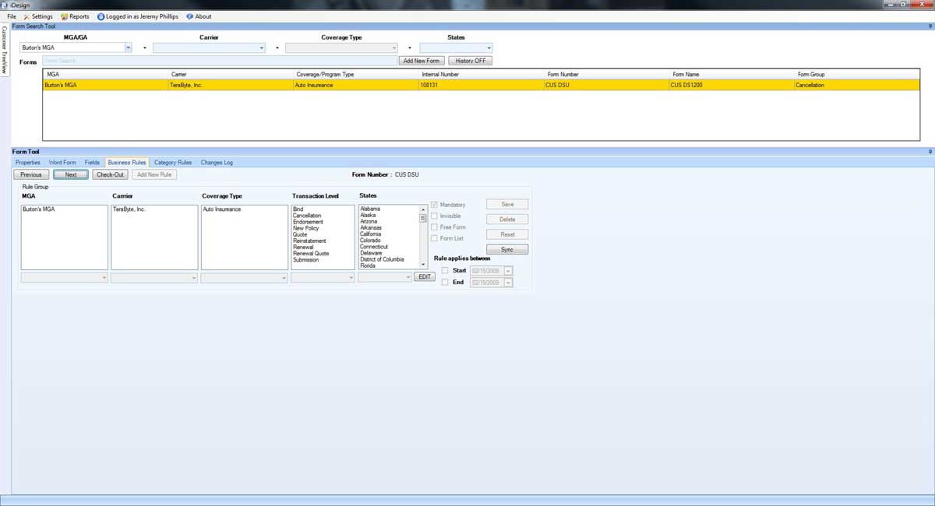
Task: Switch to the Word Form tab
Action: point(62,163)
